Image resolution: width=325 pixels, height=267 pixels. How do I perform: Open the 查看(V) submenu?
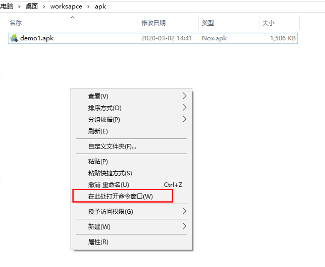131,96
